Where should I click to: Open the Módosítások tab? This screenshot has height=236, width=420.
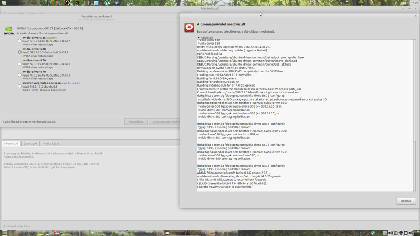(x=51, y=143)
